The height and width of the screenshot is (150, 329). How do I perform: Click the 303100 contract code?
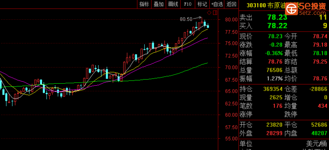tap(256, 5)
